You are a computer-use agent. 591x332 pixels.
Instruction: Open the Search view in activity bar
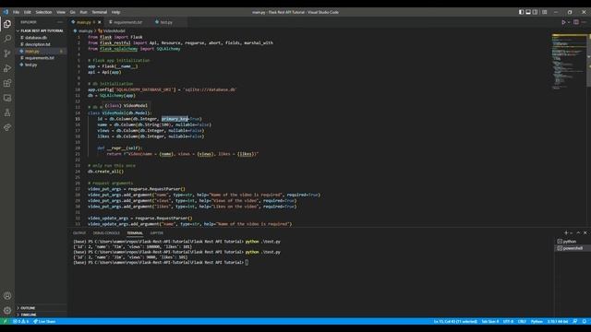click(7, 39)
